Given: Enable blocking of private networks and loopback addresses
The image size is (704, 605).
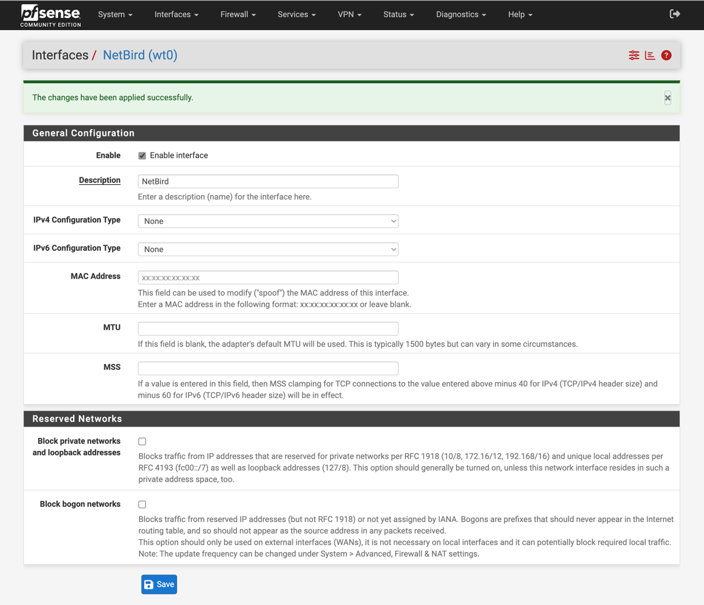Looking at the screenshot, I should coord(142,441).
